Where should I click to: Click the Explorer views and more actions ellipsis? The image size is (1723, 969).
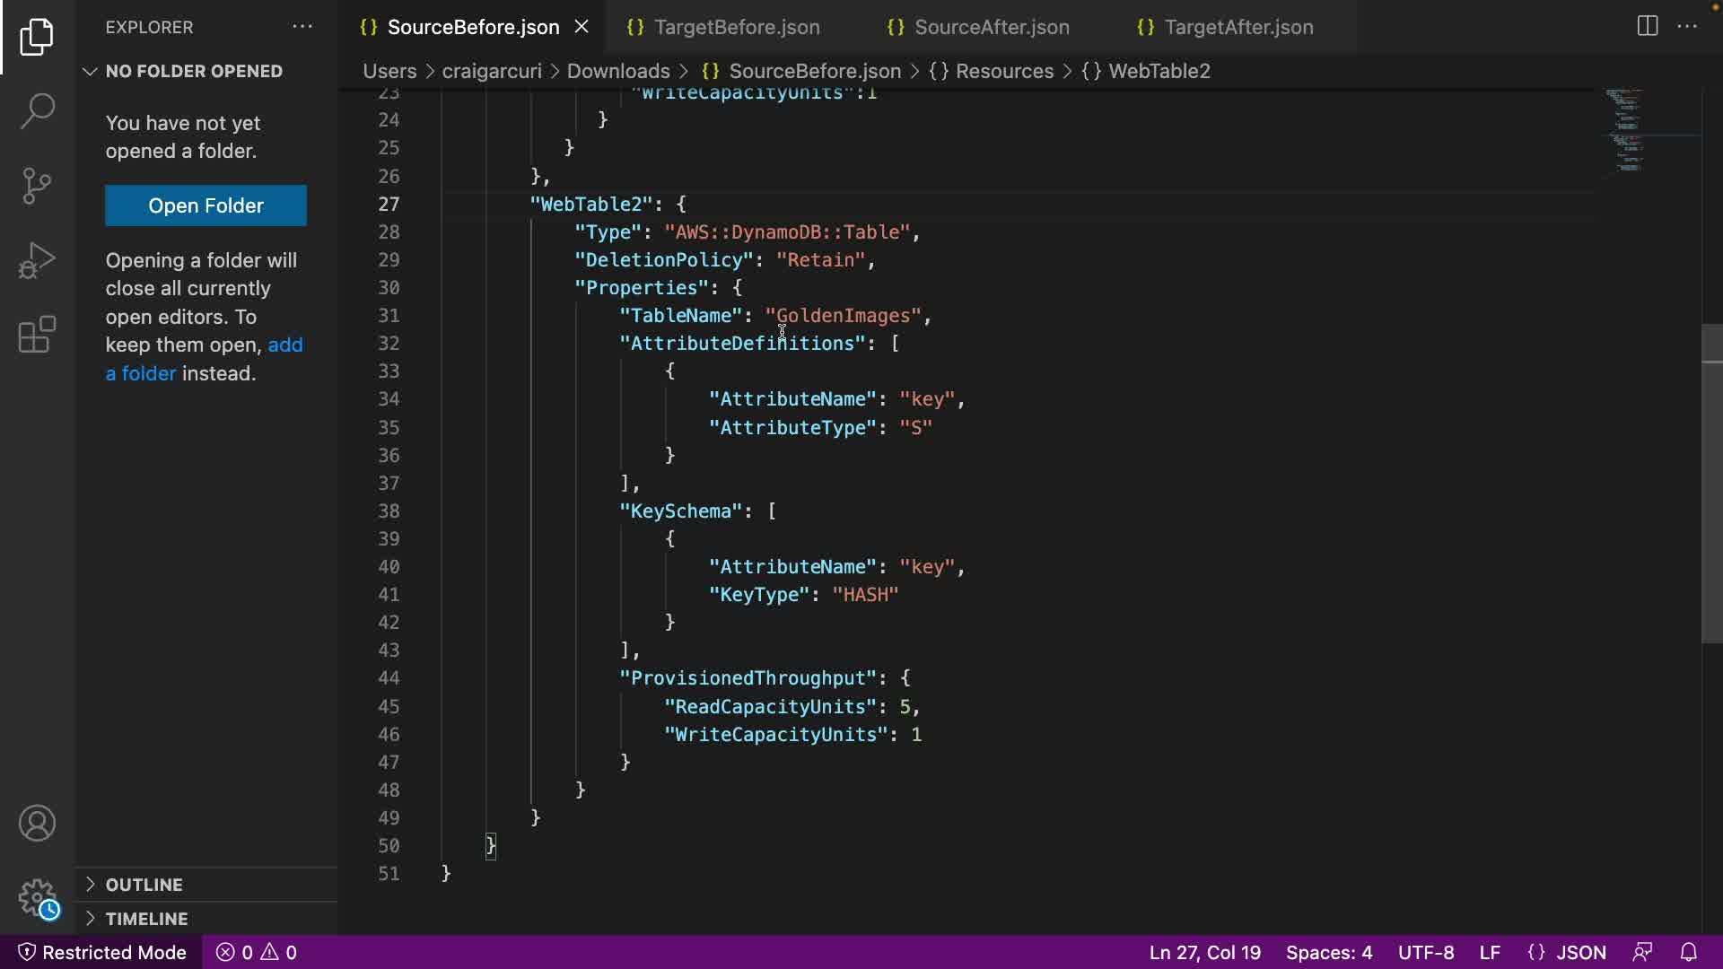[x=302, y=27]
